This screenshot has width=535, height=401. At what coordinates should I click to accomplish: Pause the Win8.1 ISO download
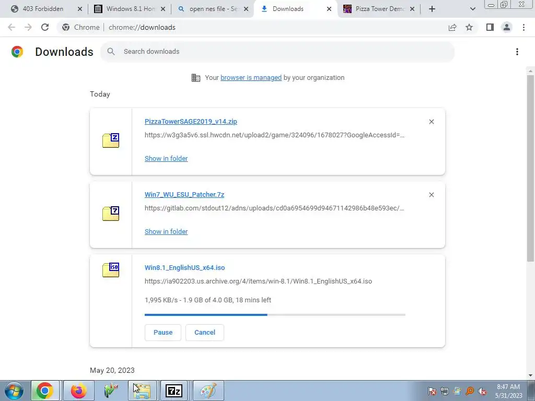[x=163, y=333]
